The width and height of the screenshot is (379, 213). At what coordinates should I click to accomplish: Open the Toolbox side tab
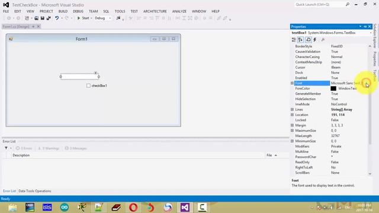pos(375,75)
